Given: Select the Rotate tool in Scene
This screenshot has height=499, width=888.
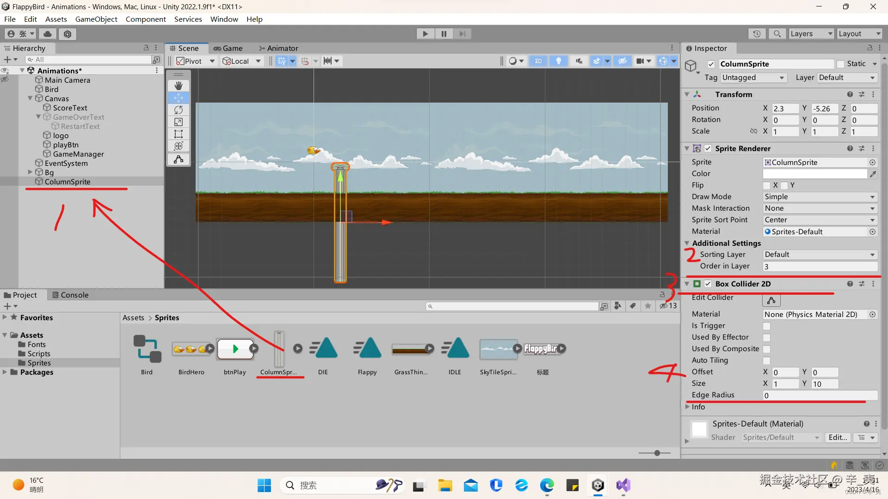Looking at the screenshot, I should coord(179,110).
